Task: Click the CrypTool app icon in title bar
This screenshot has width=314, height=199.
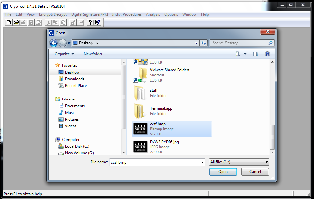Action: tap(5, 6)
